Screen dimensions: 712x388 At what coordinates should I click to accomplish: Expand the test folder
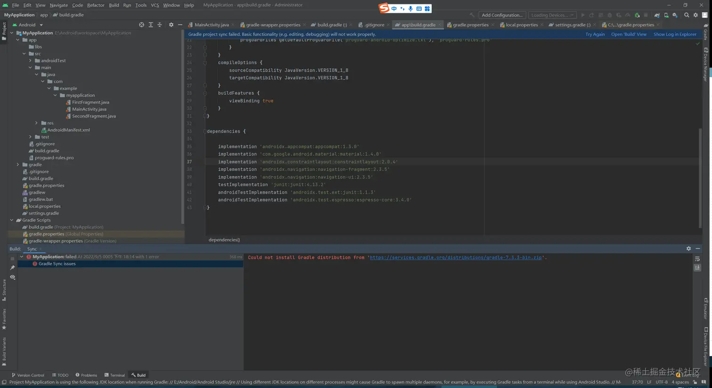pyautogui.click(x=30, y=137)
